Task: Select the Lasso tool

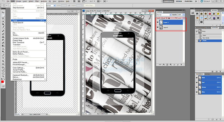Action: pos(3,18)
